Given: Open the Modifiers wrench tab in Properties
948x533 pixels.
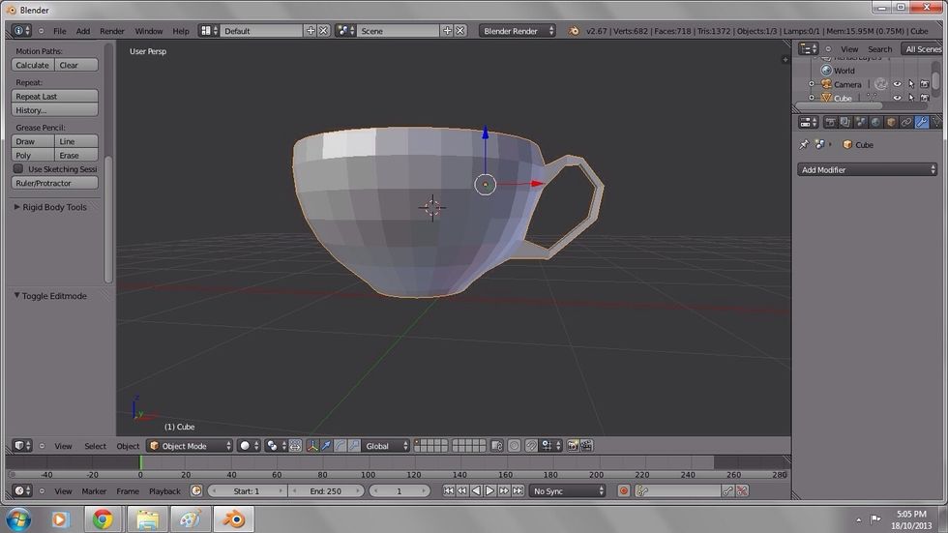Looking at the screenshot, I should click(922, 122).
